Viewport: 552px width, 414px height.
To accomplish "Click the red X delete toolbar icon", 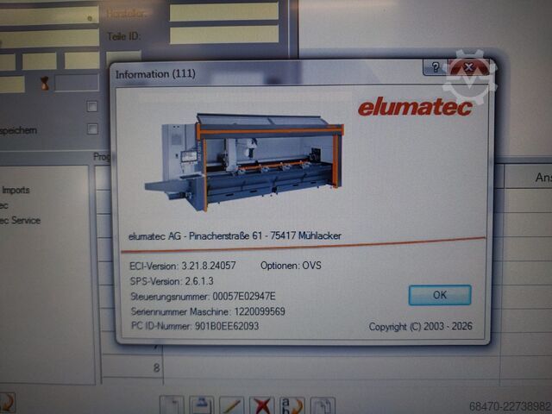I will 262,405.
